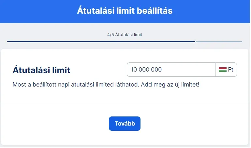Click the word "limit" in the bold heading

click(x=61, y=70)
